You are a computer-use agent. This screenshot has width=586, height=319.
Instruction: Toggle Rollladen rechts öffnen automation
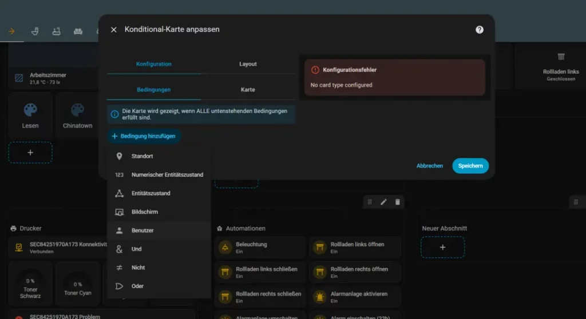[x=355, y=272]
